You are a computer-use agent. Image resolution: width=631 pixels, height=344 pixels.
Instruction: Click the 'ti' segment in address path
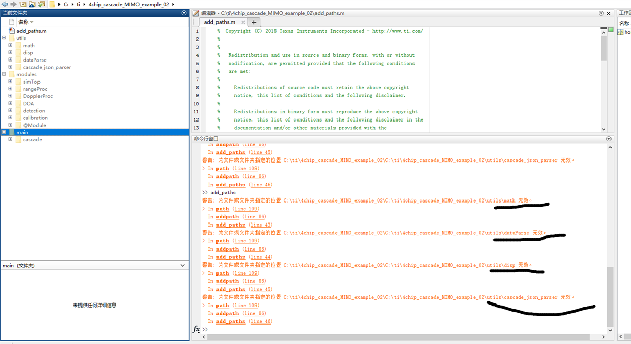[78, 4]
